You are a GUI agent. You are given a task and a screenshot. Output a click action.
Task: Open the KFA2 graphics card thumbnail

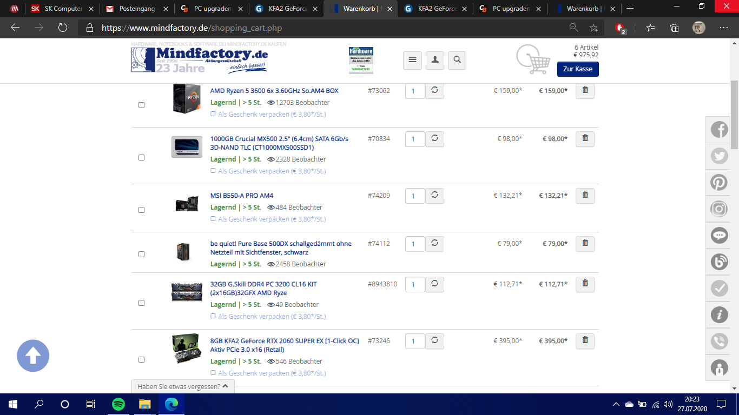[186, 349]
